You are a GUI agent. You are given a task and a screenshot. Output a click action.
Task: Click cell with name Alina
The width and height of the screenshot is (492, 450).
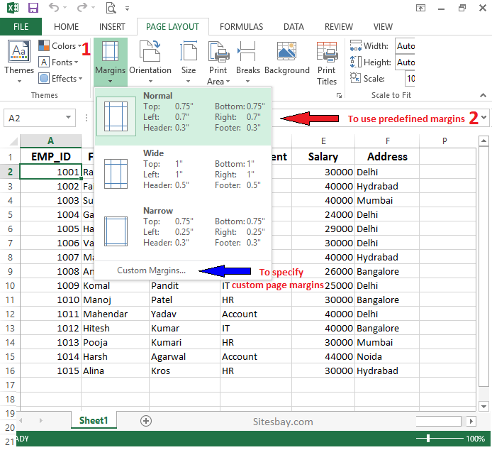115,371
